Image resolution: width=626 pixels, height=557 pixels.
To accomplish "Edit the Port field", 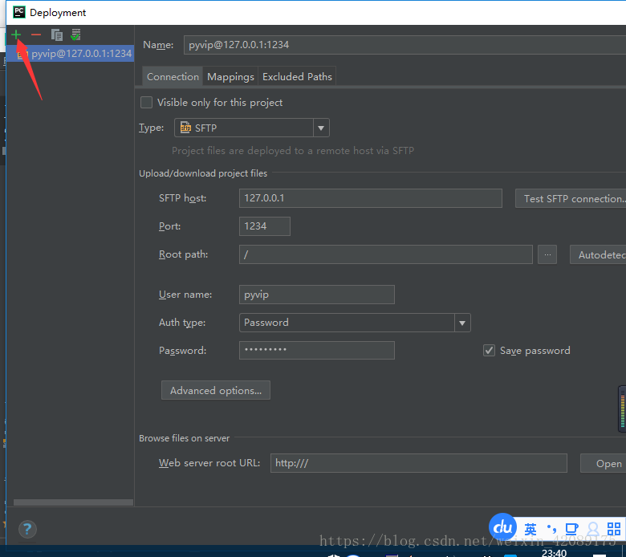I will pyautogui.click(x=264, y=226).
